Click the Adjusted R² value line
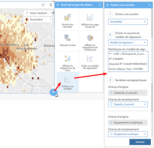 coord(128,64)
